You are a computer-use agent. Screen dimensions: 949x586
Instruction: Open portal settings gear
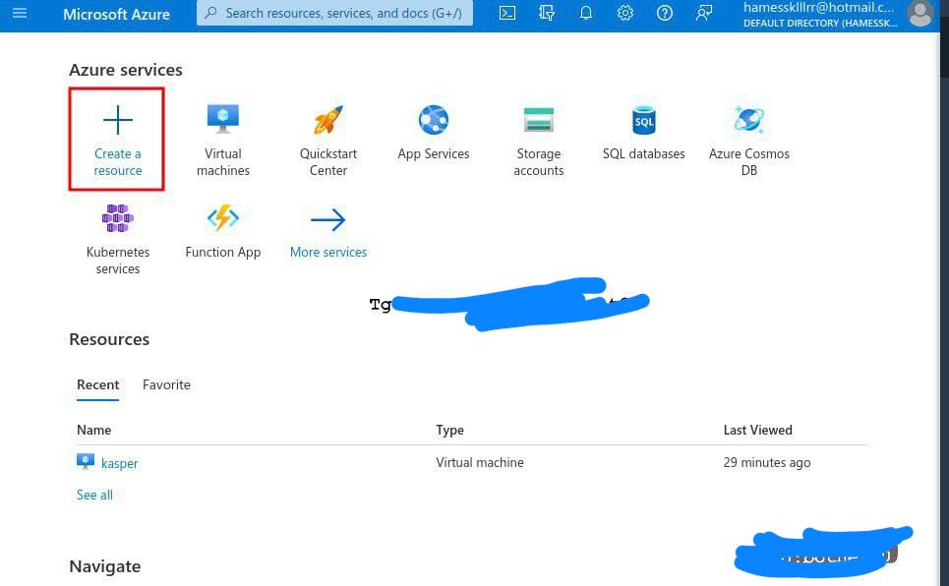coord(625,14)
